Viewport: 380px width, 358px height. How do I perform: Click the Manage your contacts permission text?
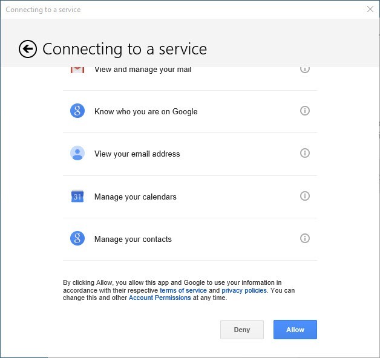click(133, 239)
